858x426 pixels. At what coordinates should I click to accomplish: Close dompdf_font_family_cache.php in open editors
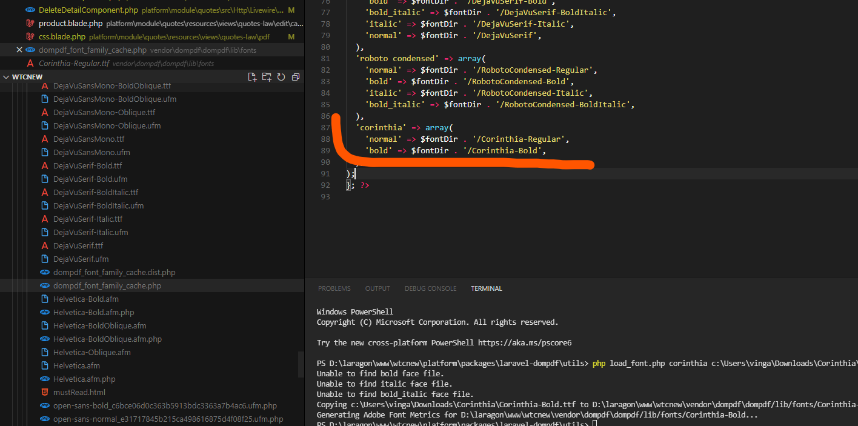tap(19, 50)
